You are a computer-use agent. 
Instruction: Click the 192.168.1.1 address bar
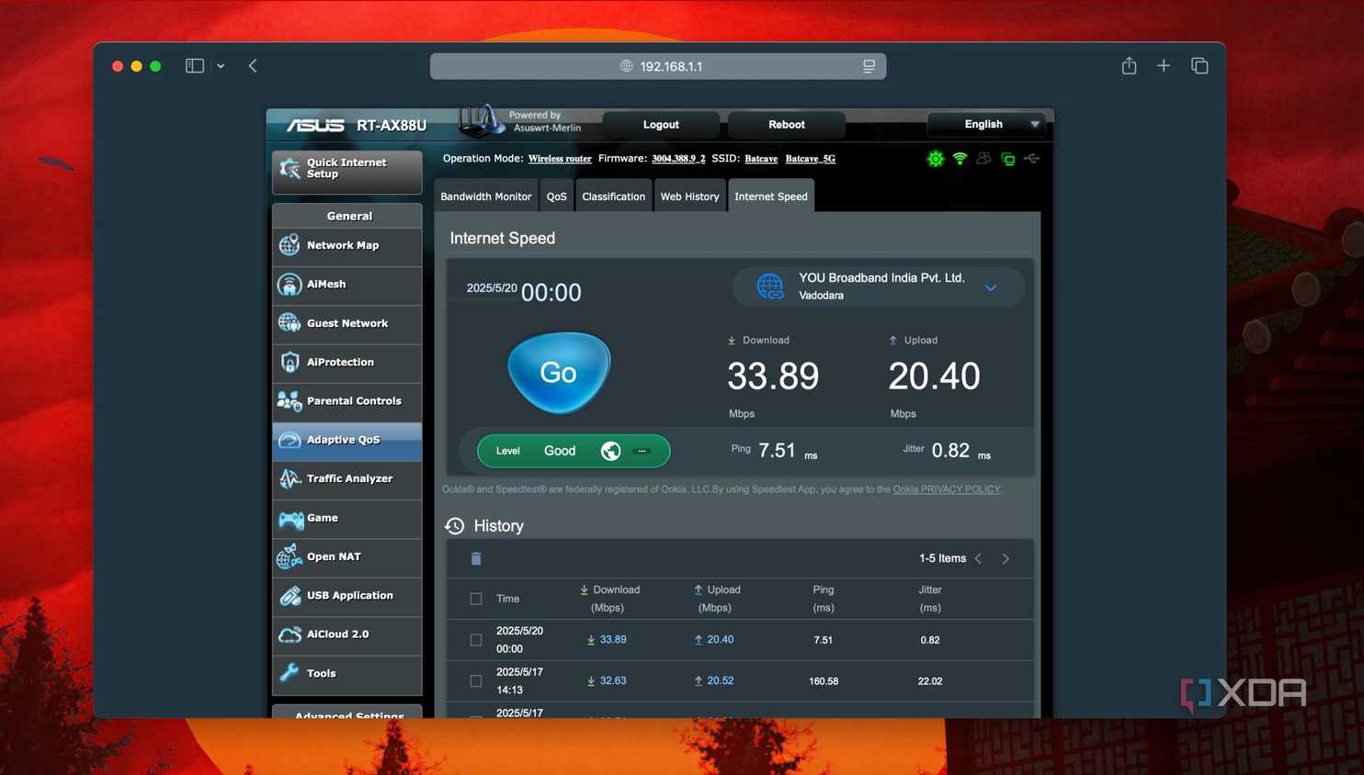point(658,66)
